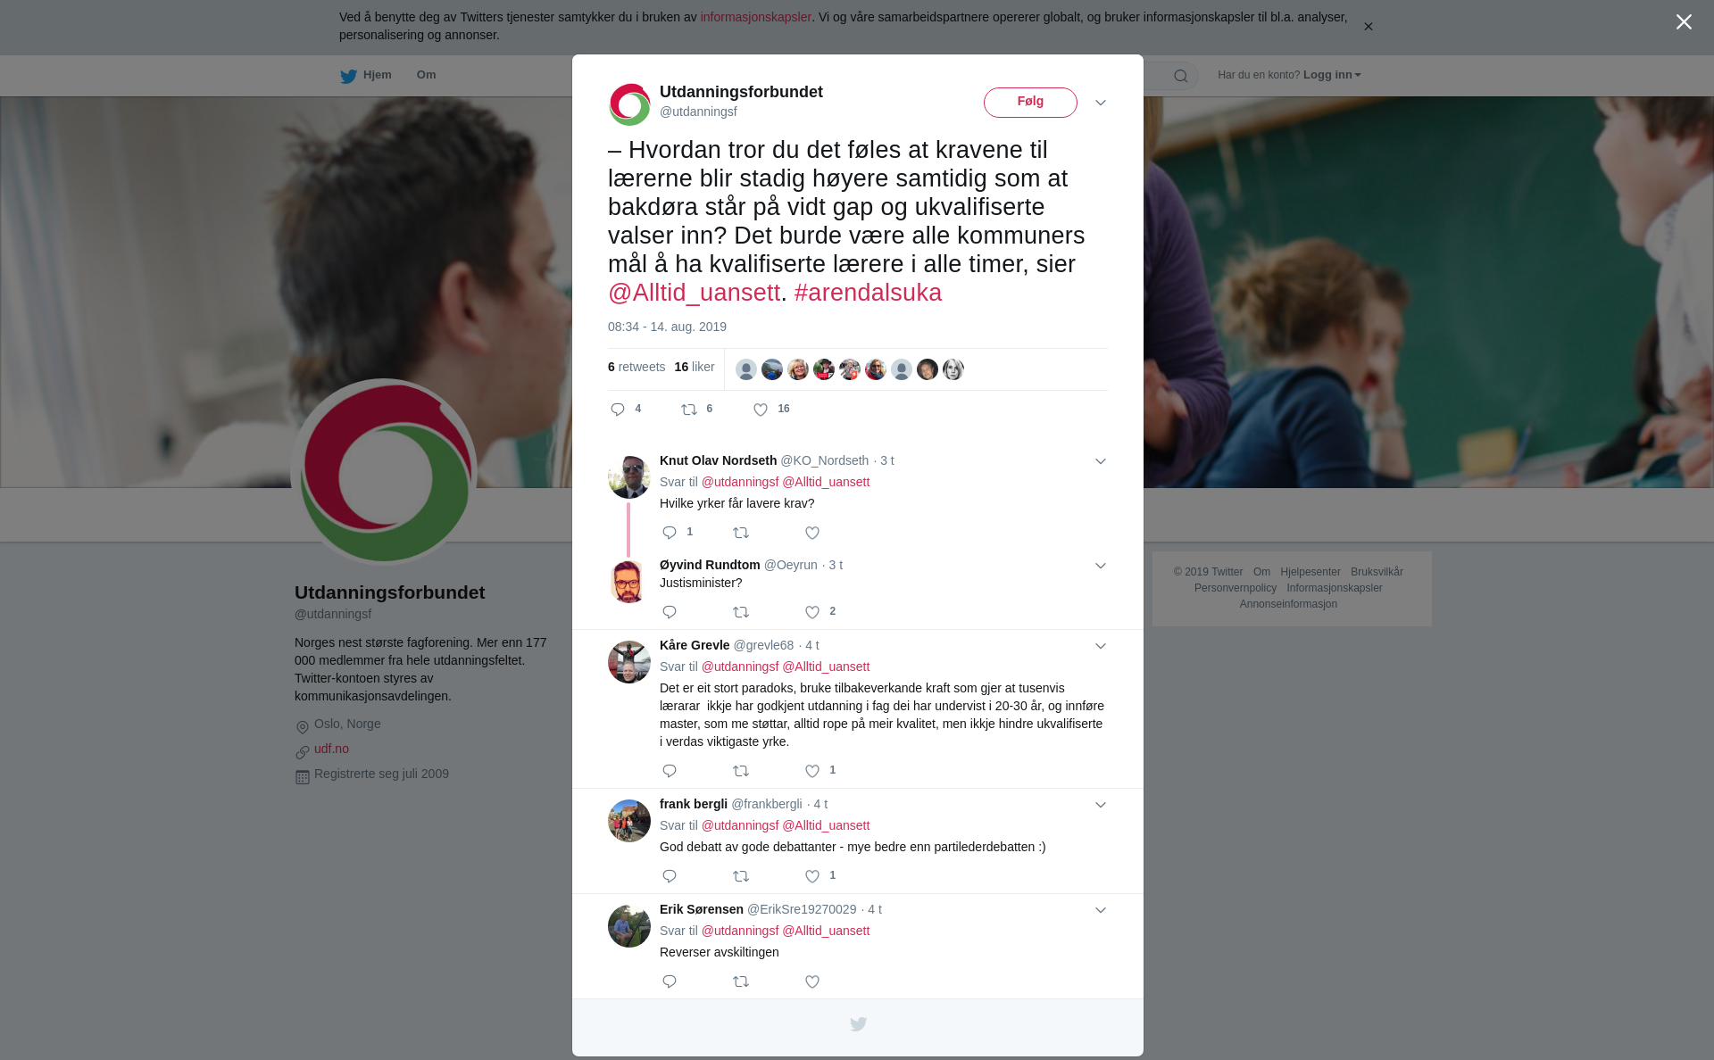Viewport: 1714px width, 1060px height.
Task: Retweet Øyvind Rundtom's reply
Action: [741, 612]
